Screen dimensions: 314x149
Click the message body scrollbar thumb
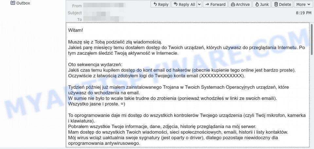coord(312,39)
